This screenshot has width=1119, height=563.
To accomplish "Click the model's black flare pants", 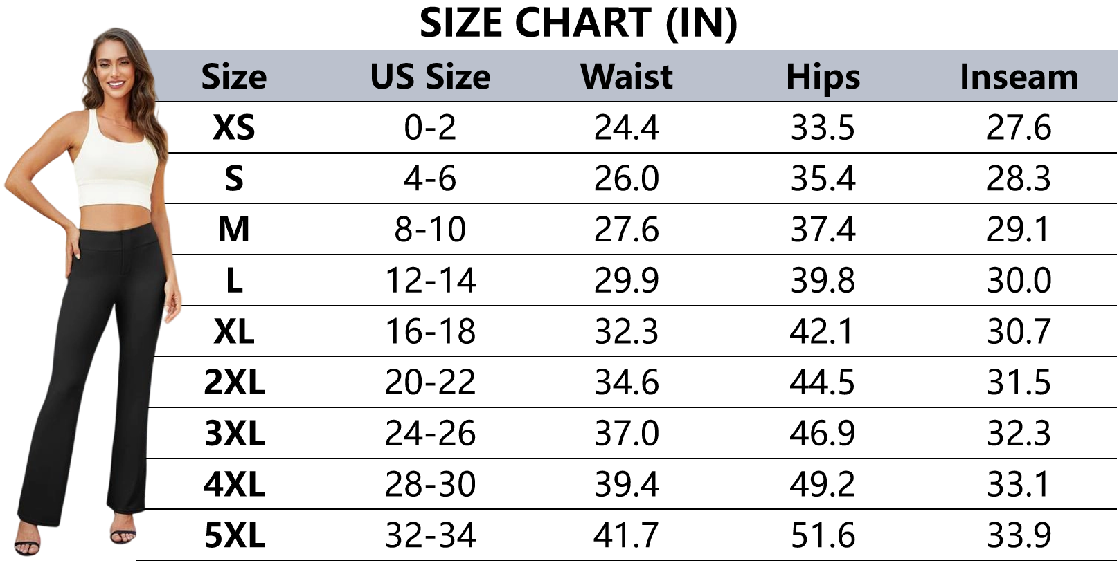I will (x=104, y=332).
